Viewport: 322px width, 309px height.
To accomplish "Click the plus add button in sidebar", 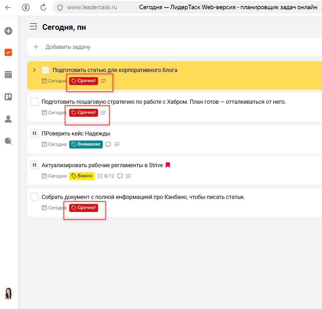I will [9, 31].
